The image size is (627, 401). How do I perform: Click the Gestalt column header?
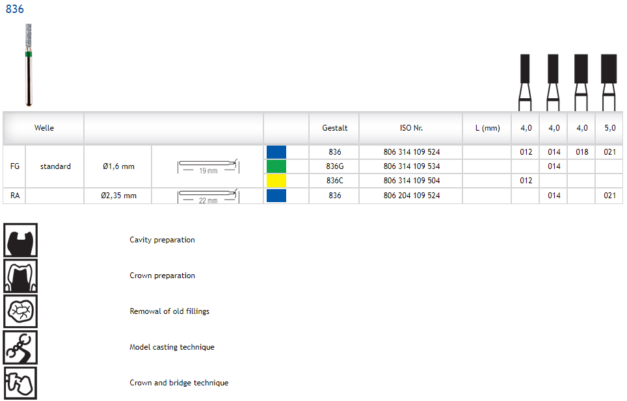pyautogui.click(x=335, y=128)
